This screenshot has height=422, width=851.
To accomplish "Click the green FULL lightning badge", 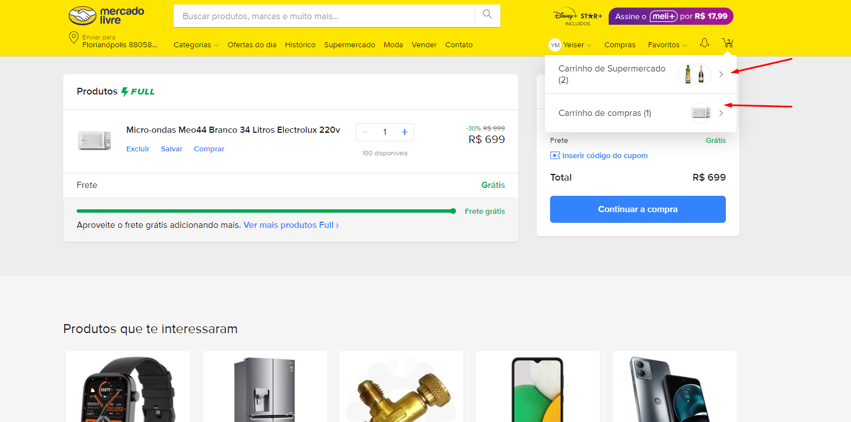I will tap(138, 91).
